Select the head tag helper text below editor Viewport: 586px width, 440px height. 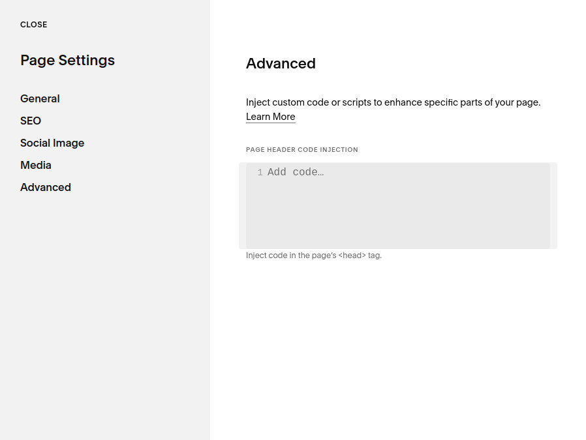click(x=314, y=255)
